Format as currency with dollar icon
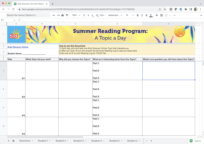Screen dimensions: 204x144 84,15
